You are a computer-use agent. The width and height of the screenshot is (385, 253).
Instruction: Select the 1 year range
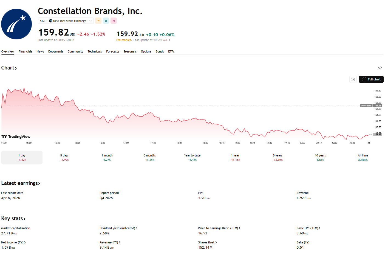pos(235,158)
